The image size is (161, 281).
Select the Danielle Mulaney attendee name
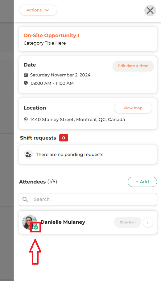63,222
